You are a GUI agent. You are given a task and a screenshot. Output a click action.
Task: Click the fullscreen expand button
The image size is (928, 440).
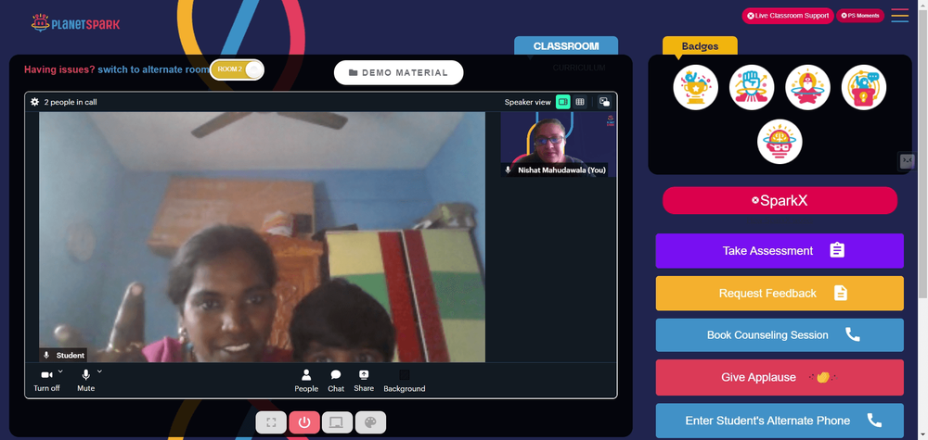point(271,422)
